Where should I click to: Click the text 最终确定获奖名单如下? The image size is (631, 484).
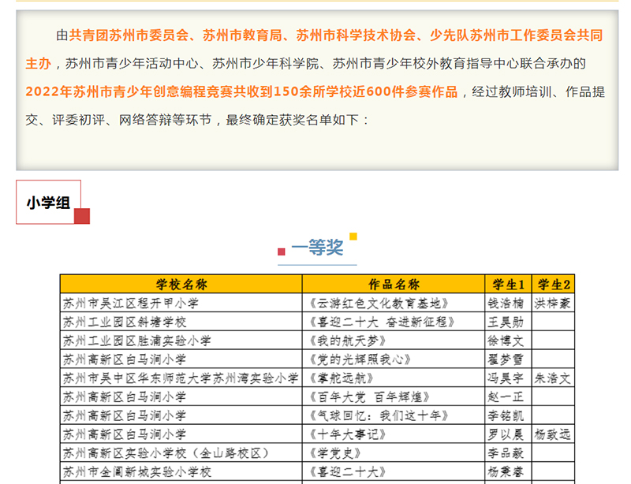pos(292,120)
